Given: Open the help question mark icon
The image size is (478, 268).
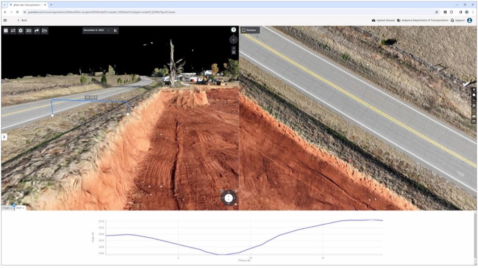Looking at the screenshot, I should (x=233, y=30).
